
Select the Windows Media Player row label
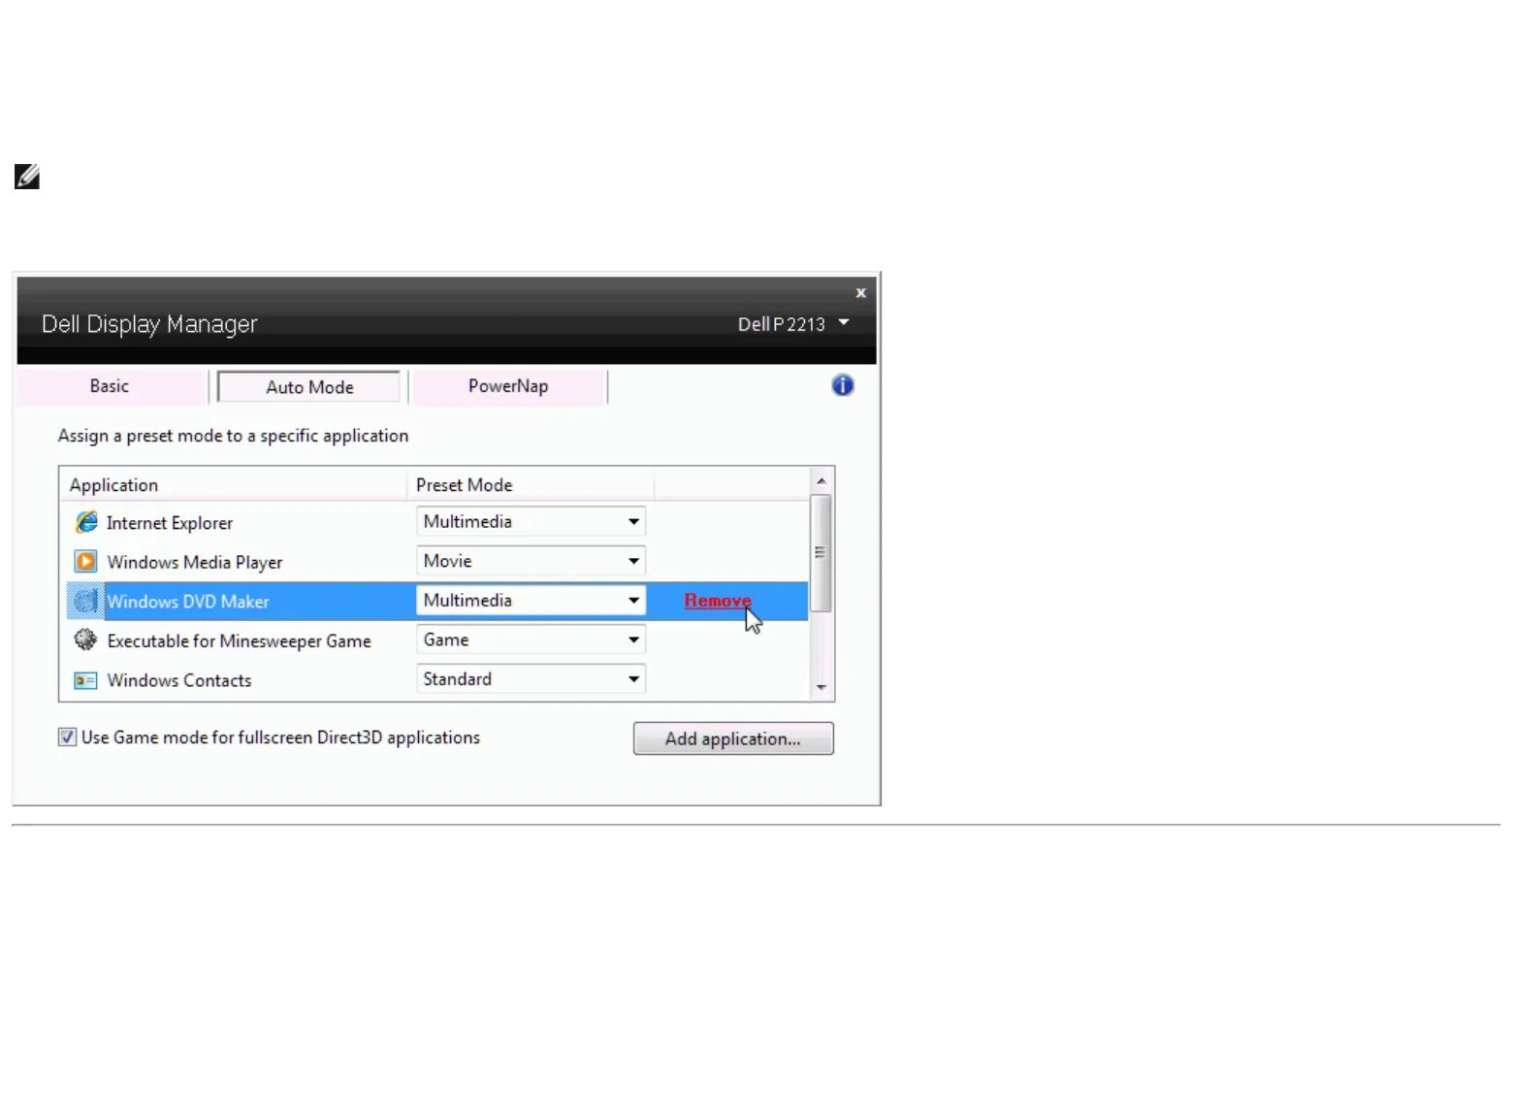(195, 562)
